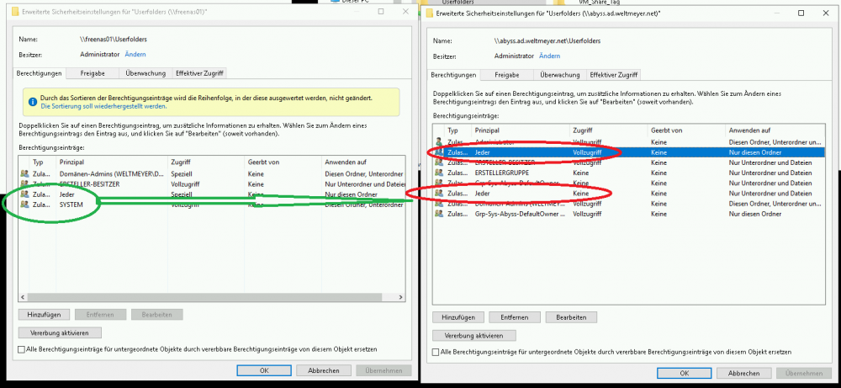Viewport: 841px width, 388px height.
Task: Click the left arrow of the freenas01 horizontal scrollbar
Action: tap(23, 297)
